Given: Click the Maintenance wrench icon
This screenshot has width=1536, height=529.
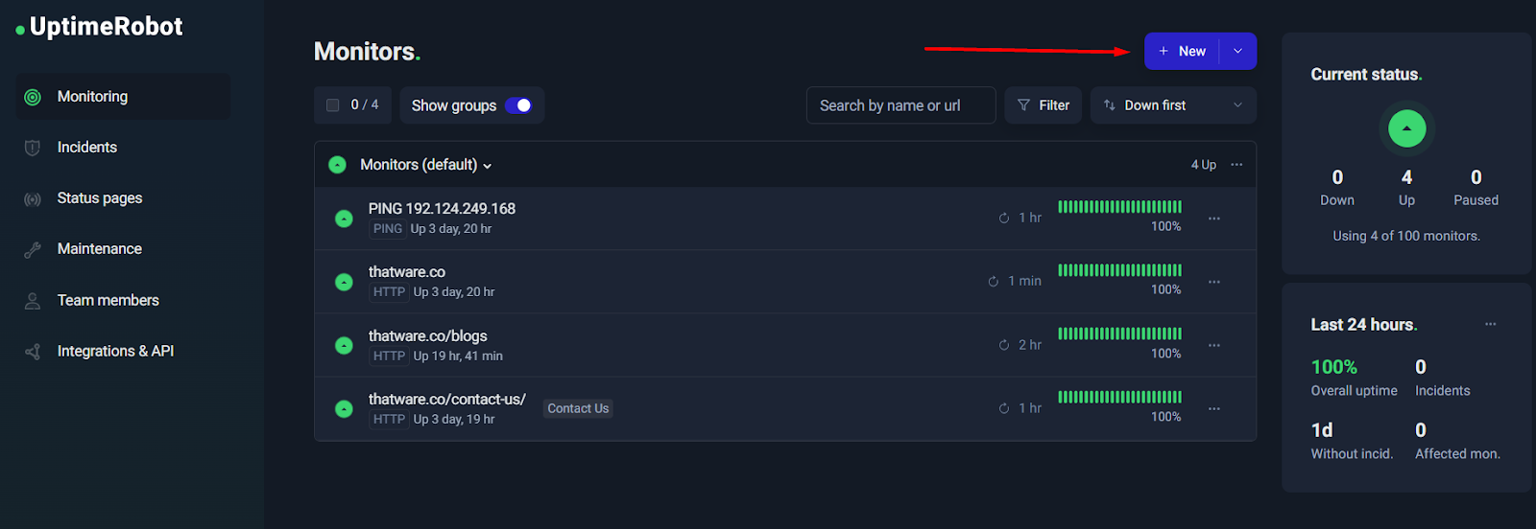Looking at the screenshot, I should point(33,250).
